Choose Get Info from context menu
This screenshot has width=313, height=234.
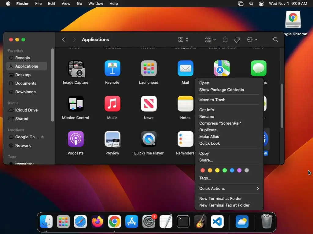coord(229,110)
